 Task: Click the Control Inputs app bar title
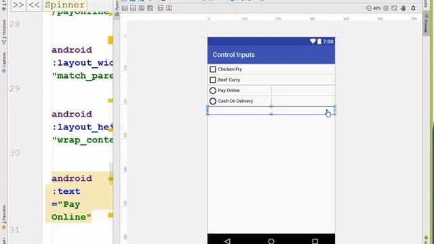coord(233,55)
